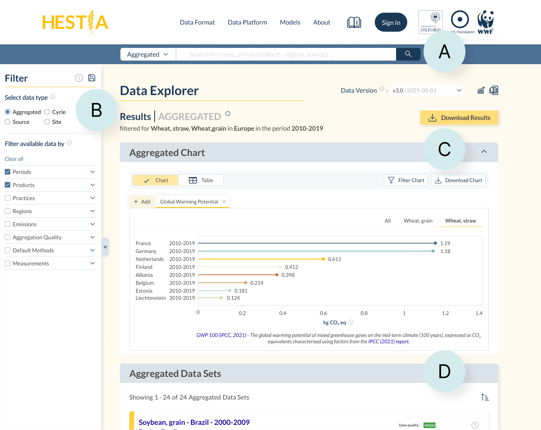Select the Wheat, grain tab
The height and width of the screenshot is (430, 541).
418,221
